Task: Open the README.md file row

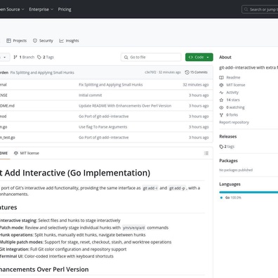Action: (106, 106)
